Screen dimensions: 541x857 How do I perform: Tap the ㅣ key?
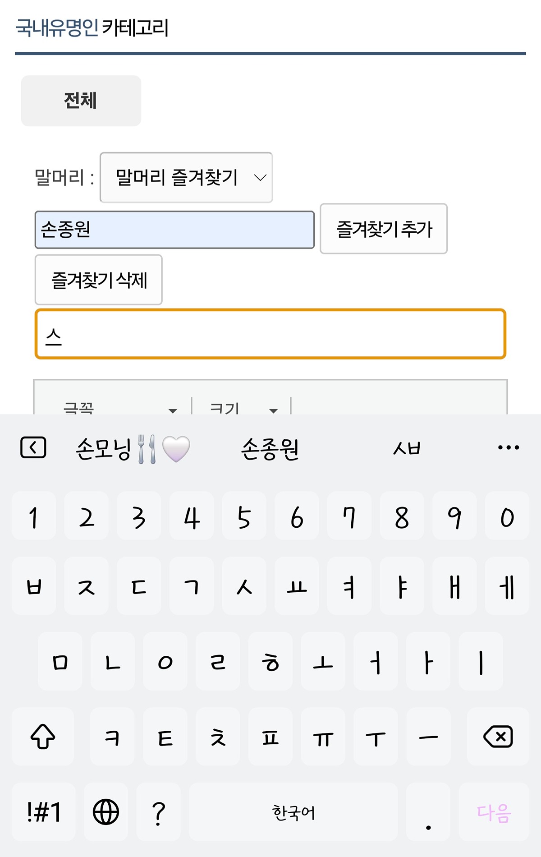(481, 661)
